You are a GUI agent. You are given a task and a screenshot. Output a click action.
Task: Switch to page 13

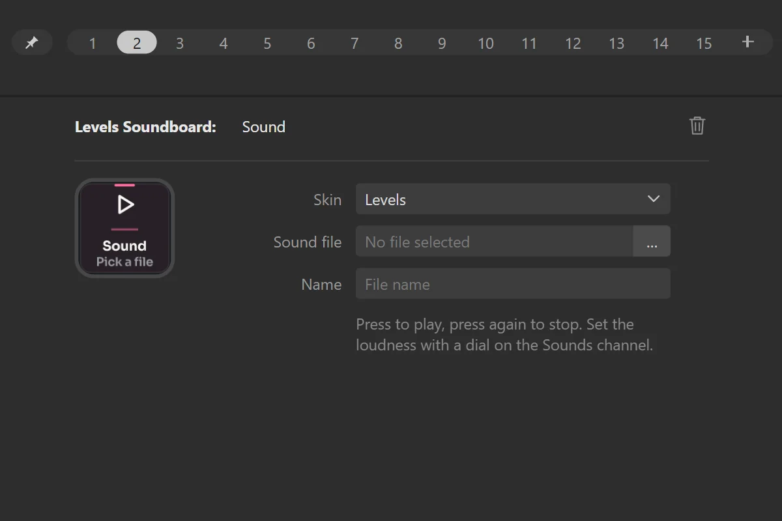pos(616,43)
